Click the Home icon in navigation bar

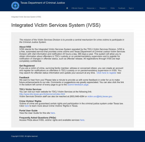pos(67,8)
